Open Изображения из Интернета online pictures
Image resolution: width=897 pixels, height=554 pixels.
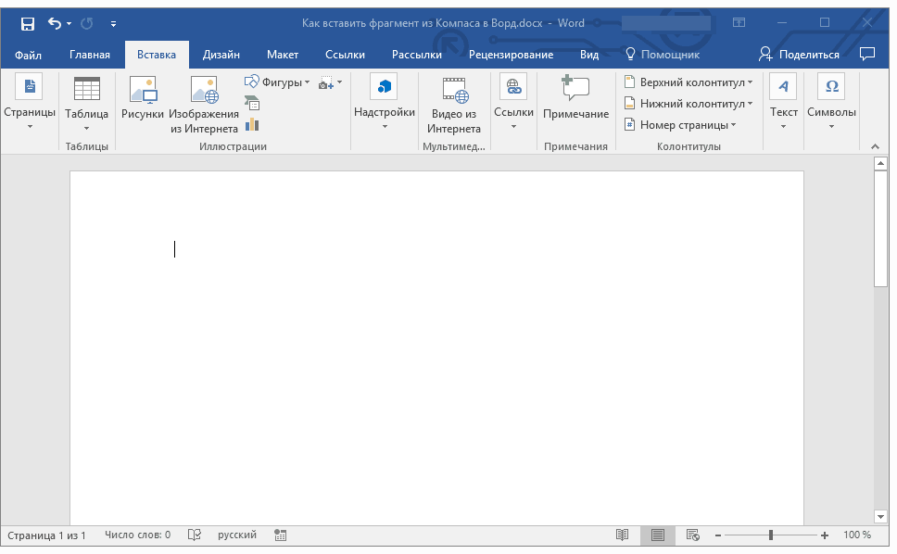pos(204,104)
